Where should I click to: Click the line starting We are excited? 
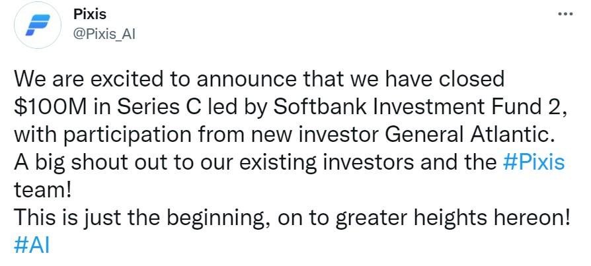[259, 80]
